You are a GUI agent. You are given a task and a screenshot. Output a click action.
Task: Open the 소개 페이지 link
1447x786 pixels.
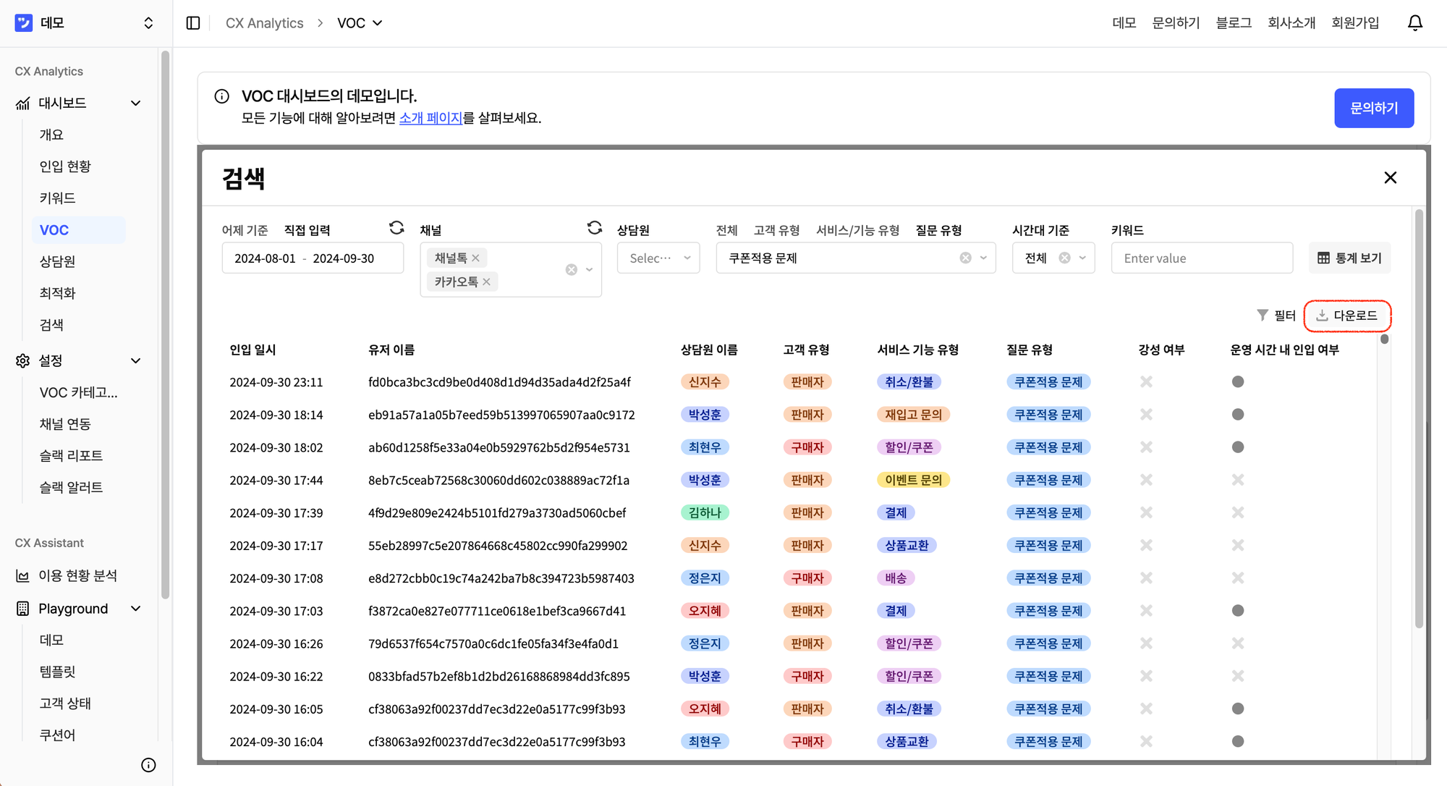click(430, 118)
